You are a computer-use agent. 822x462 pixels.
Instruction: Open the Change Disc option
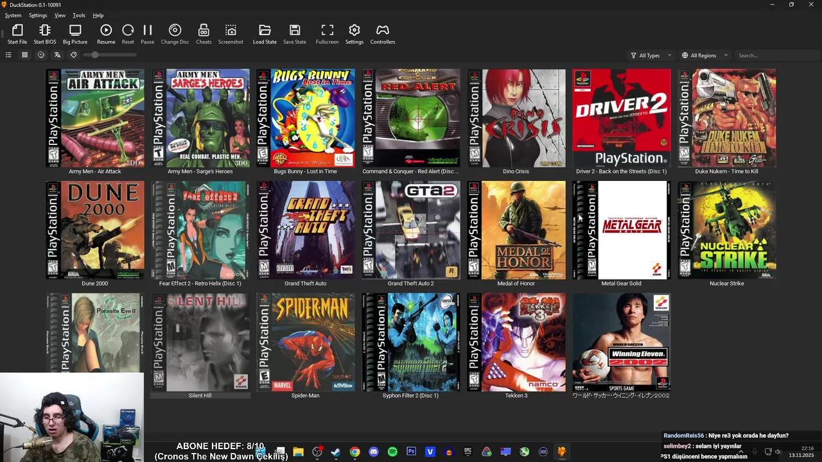tap(175, 34)
